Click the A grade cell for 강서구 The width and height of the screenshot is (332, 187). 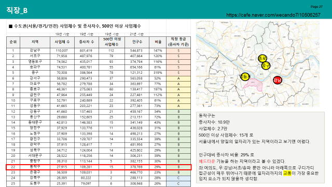coord(178,78)
